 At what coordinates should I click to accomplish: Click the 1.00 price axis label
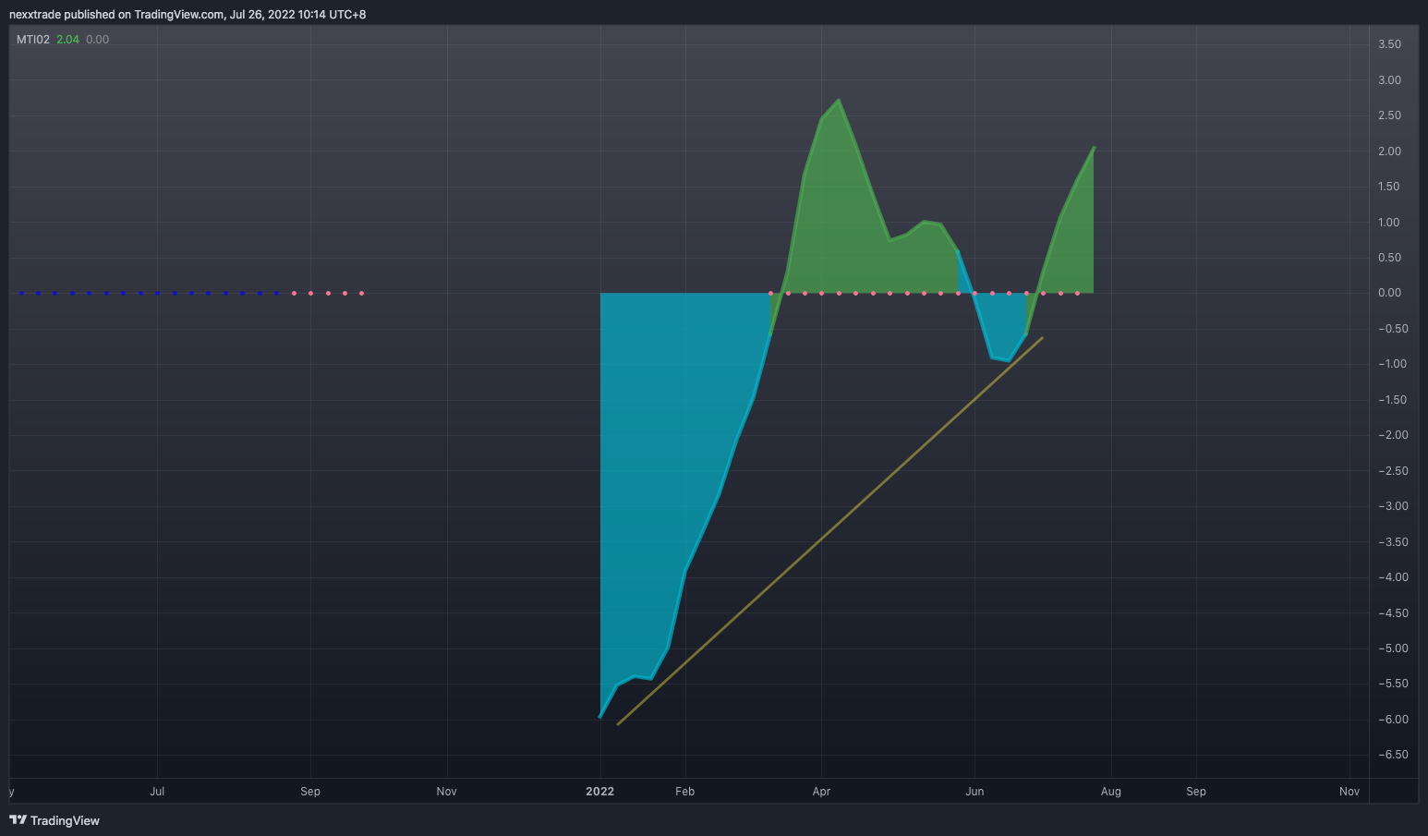(1389, 223)
